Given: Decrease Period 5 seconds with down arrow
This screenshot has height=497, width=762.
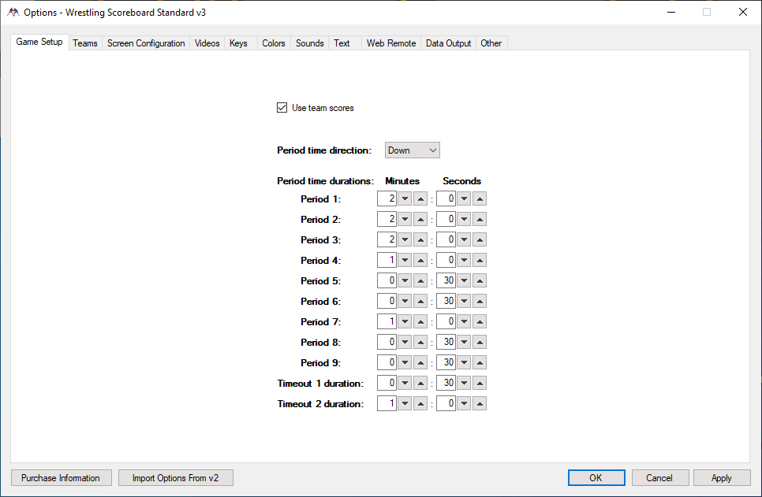Looking at the screenshot, I should (x=464, y=281).
